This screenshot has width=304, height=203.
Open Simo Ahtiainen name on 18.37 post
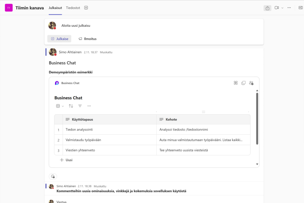[x=70, y=52]
